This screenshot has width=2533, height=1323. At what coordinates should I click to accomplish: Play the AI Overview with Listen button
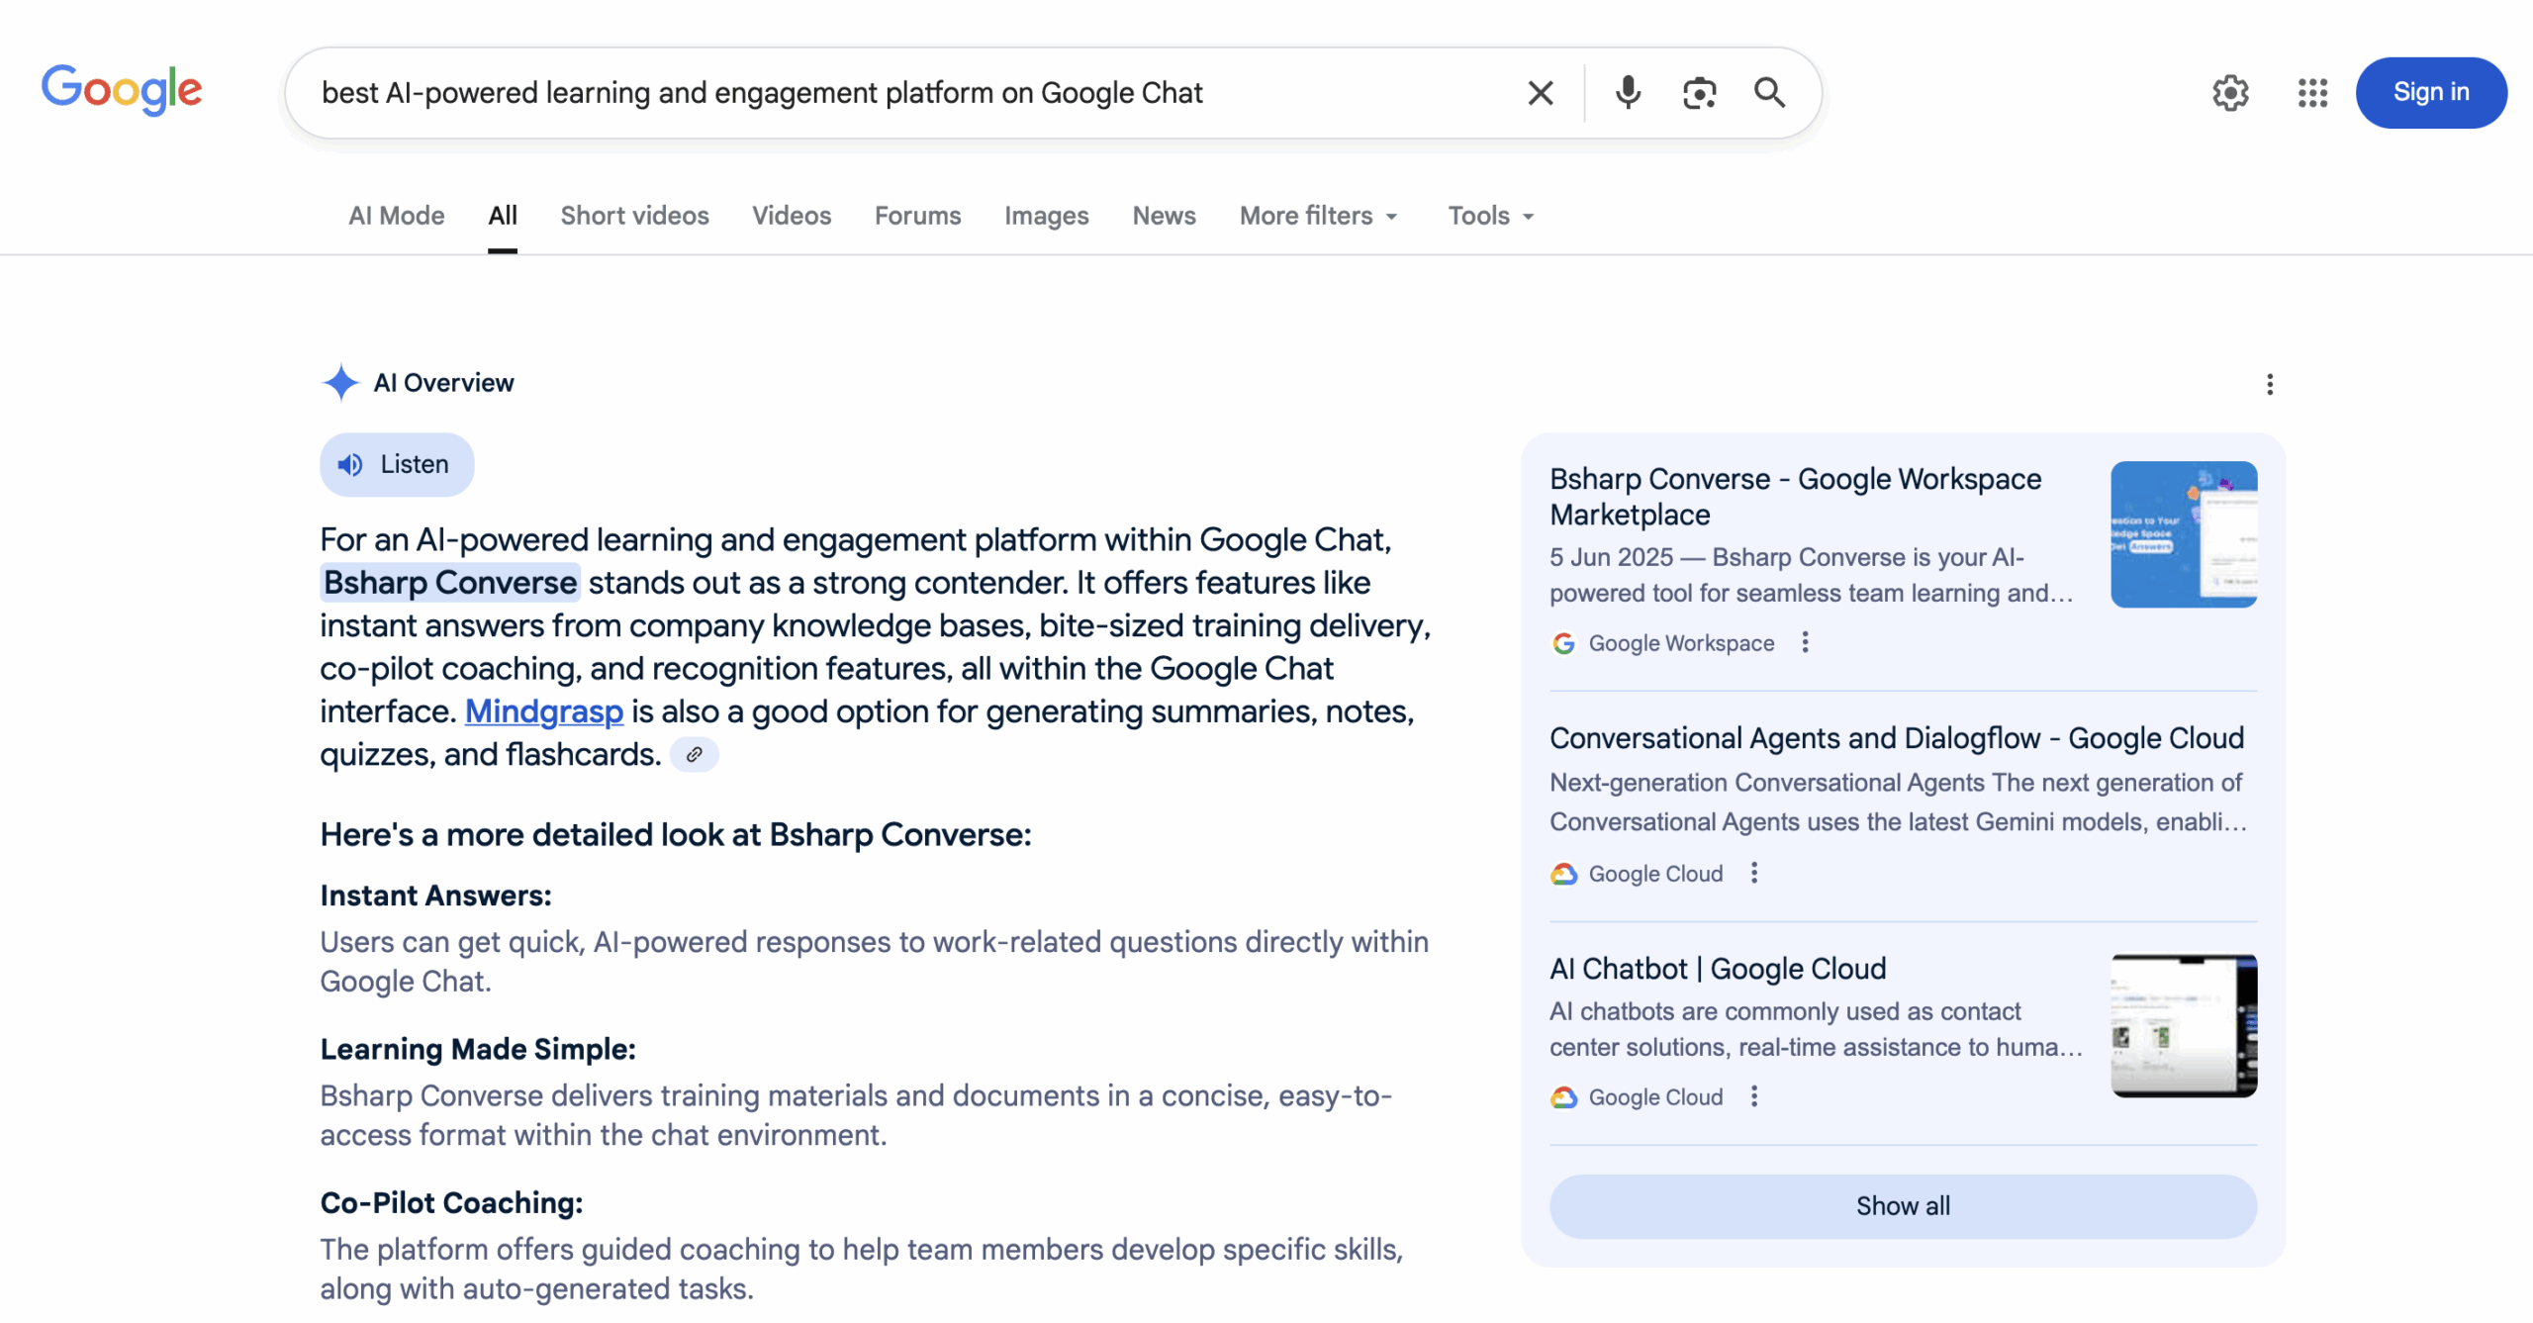397,464
